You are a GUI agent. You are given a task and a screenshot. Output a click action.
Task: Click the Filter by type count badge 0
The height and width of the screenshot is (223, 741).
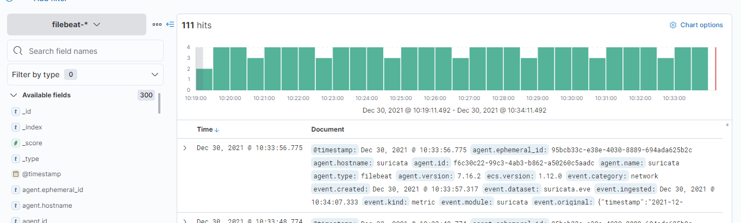(x=70, y=75)
